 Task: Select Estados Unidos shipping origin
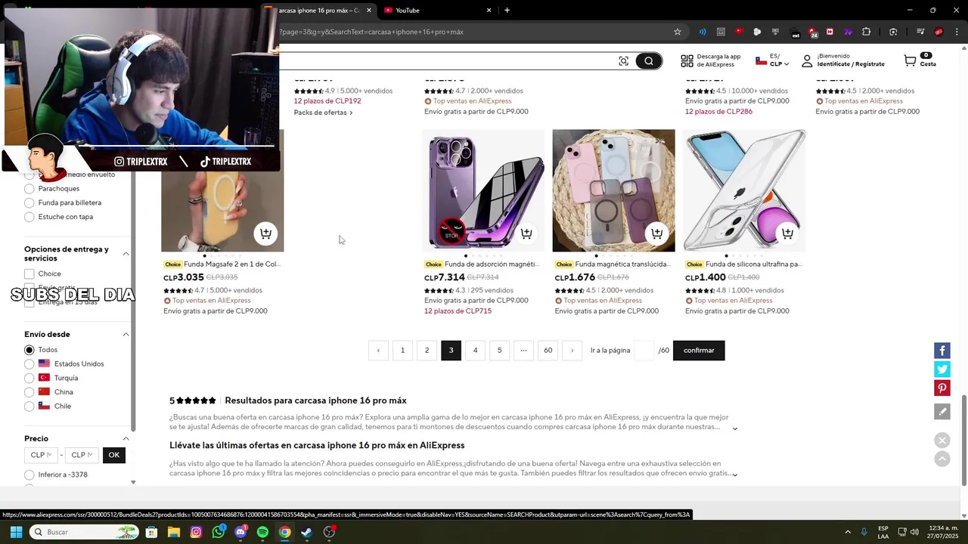29,364
